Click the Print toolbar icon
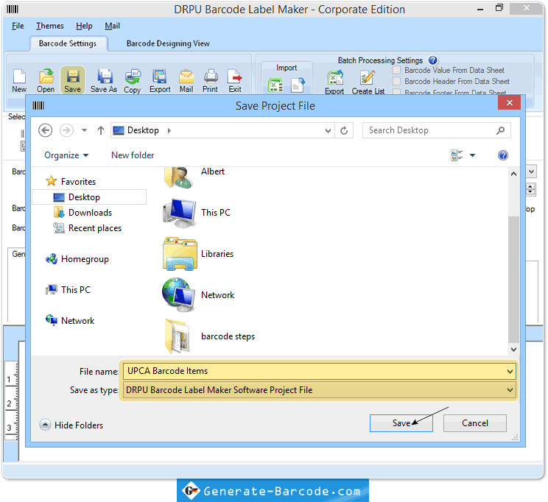The height and width of the screenshot is (502, 548). point(210,81)
